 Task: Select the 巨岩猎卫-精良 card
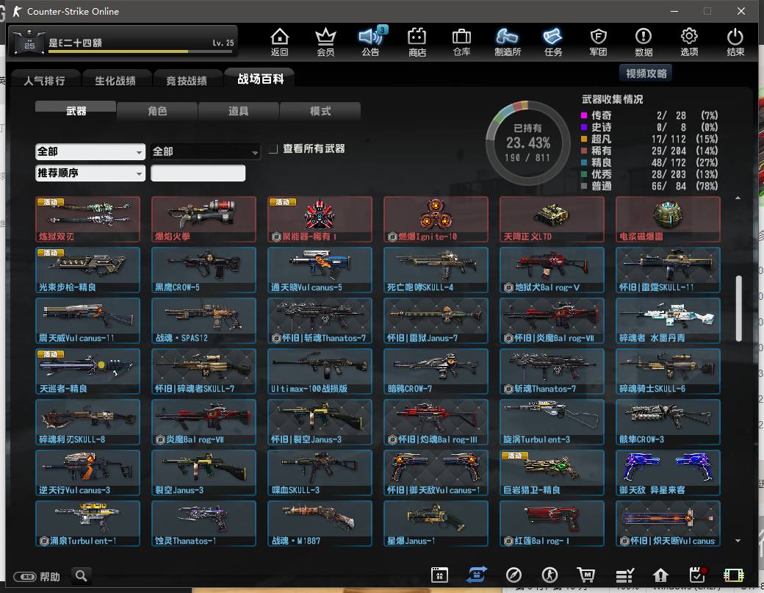552,472
